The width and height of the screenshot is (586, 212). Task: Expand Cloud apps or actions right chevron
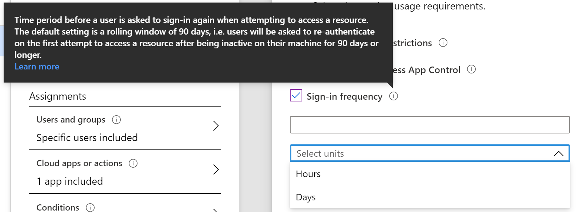tap(216, 169)
